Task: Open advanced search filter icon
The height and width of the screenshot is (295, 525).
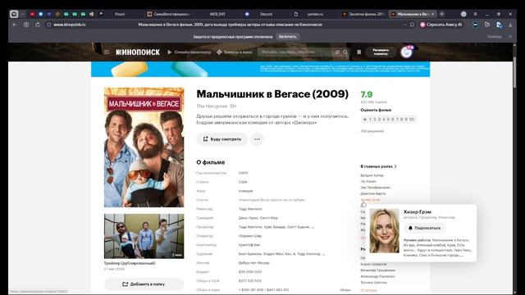Action: point(337,52)
